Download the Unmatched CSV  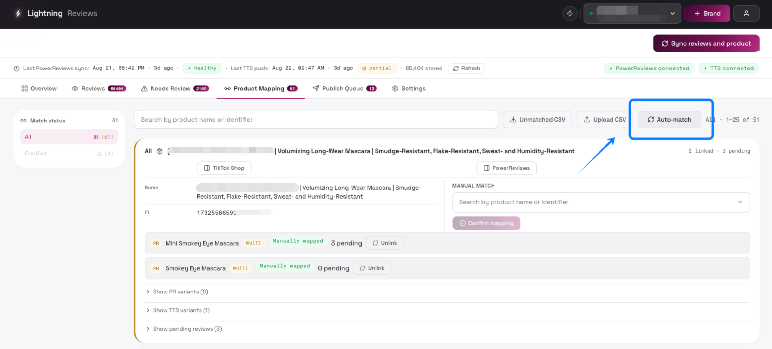point(537,120)
